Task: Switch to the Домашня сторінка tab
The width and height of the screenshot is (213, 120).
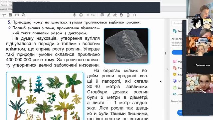Action: (6, 9)
